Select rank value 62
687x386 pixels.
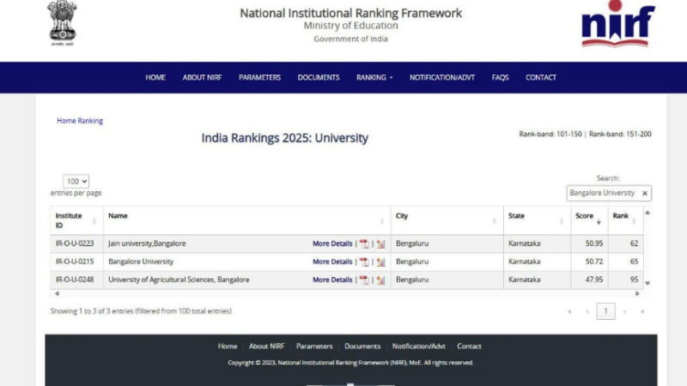click(x=634, y=244)
